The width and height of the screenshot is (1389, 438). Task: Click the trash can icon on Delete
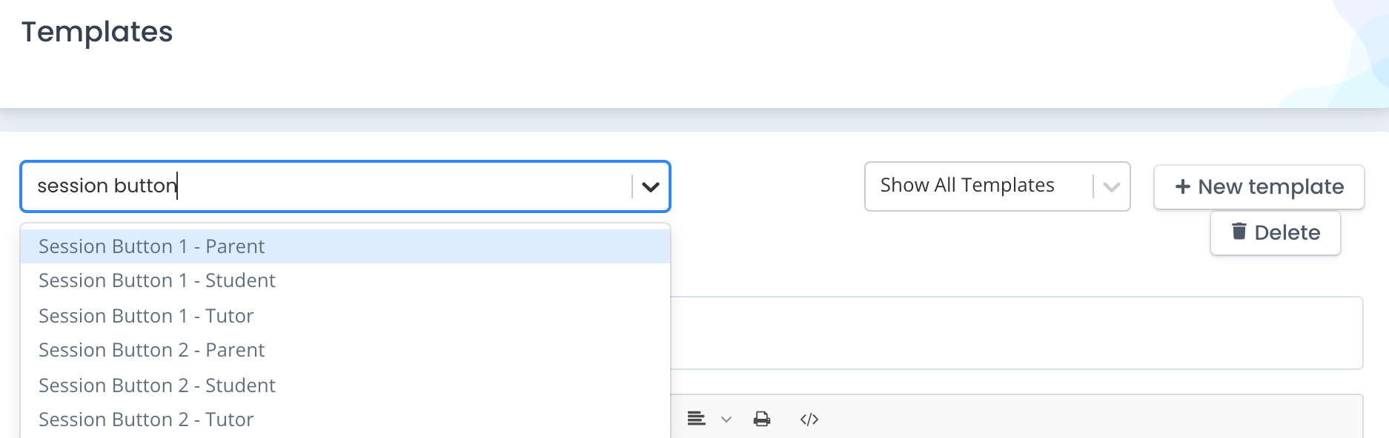click(1239, 232)
